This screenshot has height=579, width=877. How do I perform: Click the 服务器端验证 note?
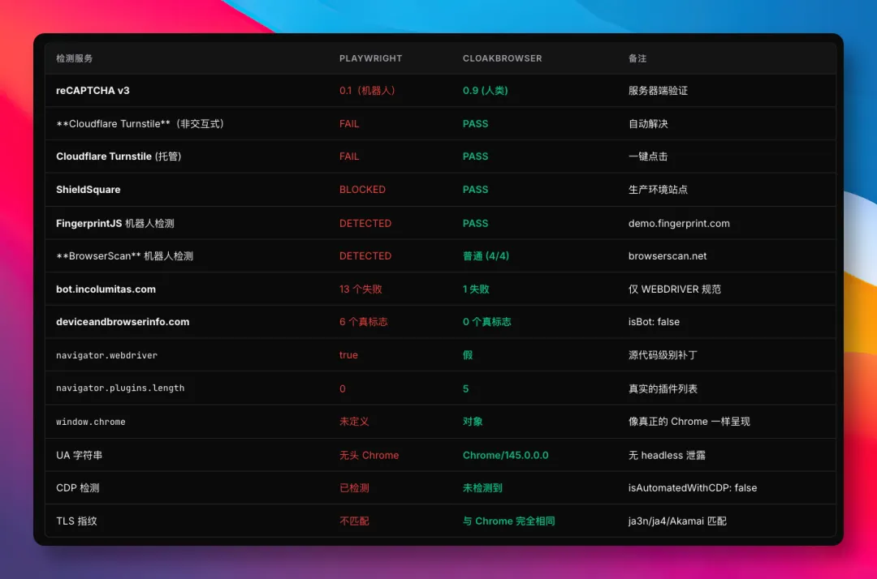point(658,91)
